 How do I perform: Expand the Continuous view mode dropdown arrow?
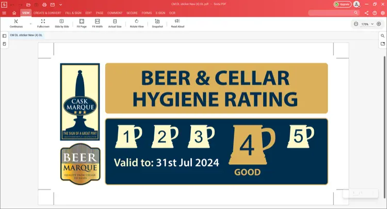30,24
